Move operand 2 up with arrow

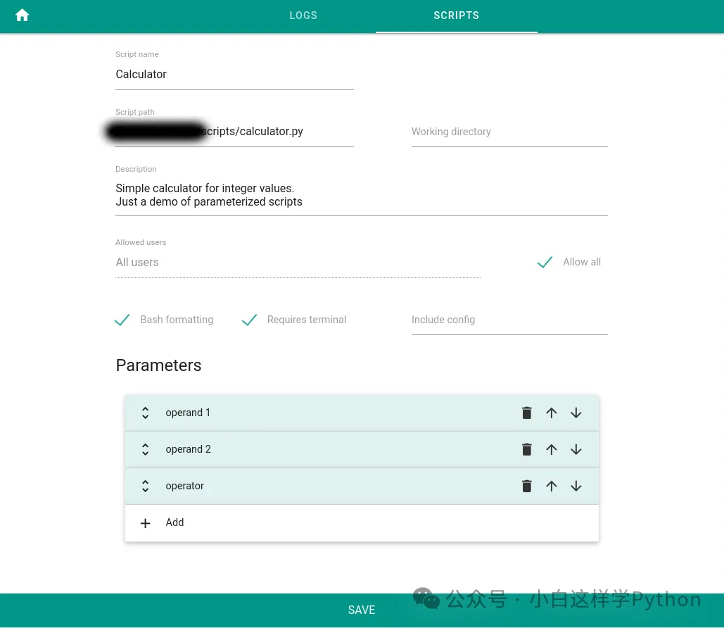pos(551,450)
